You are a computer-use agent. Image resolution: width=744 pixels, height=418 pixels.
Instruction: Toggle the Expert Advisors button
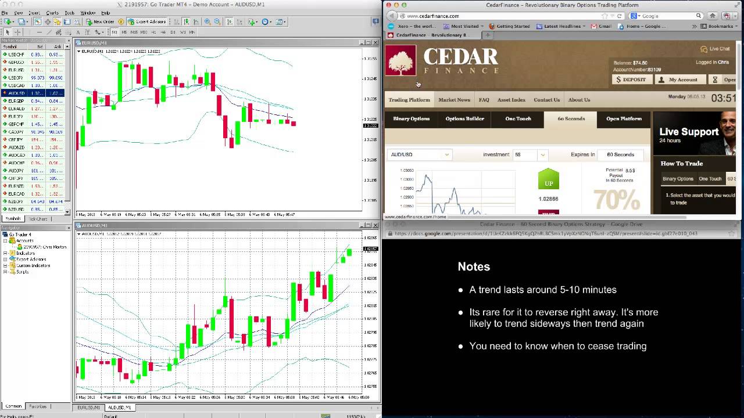coord(147,21)
